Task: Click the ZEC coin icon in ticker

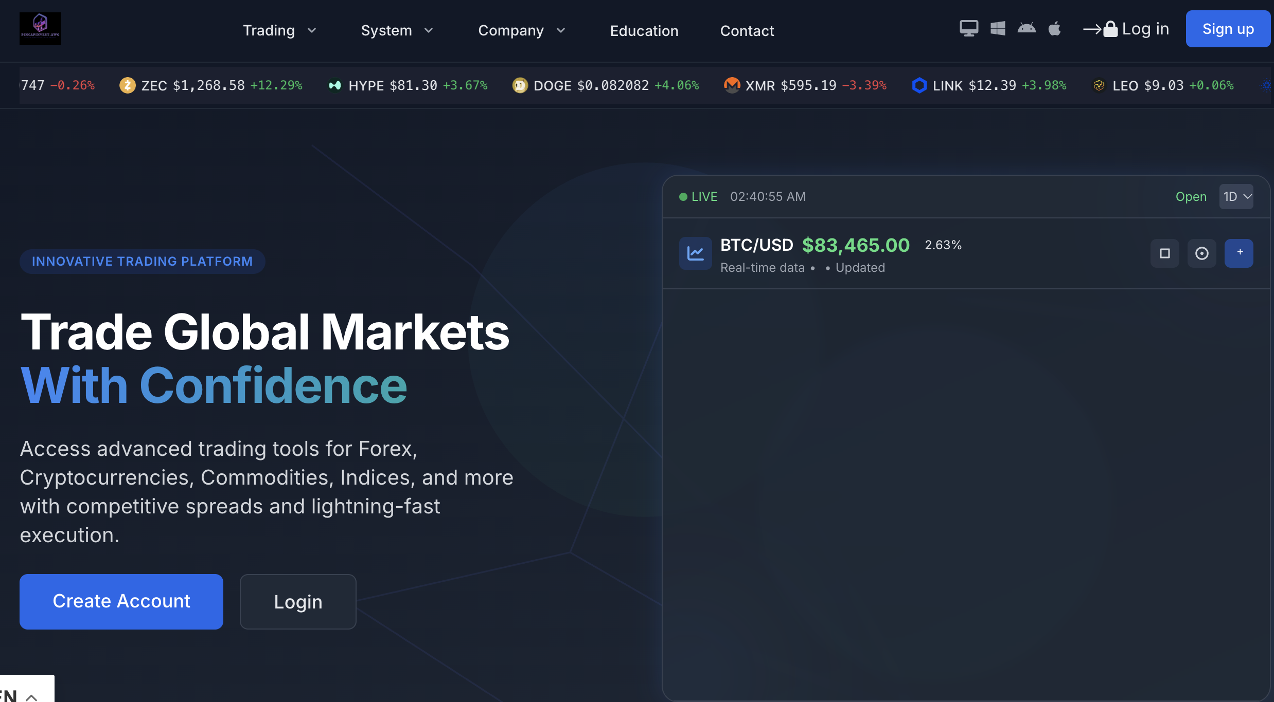Action: pos(128,85)
